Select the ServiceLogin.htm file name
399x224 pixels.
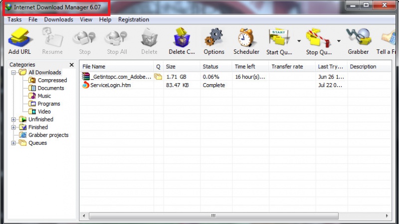pos(110,85)
